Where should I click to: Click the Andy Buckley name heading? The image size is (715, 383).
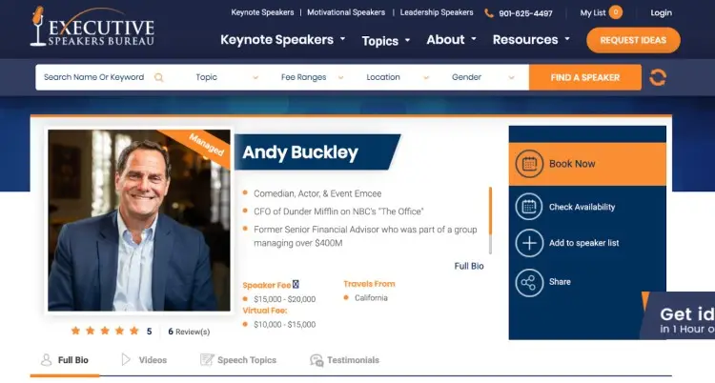coord(300,152)
